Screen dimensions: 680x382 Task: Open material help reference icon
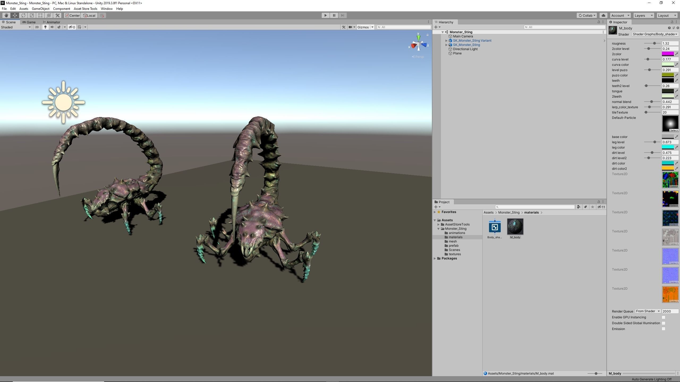(669, 28)
